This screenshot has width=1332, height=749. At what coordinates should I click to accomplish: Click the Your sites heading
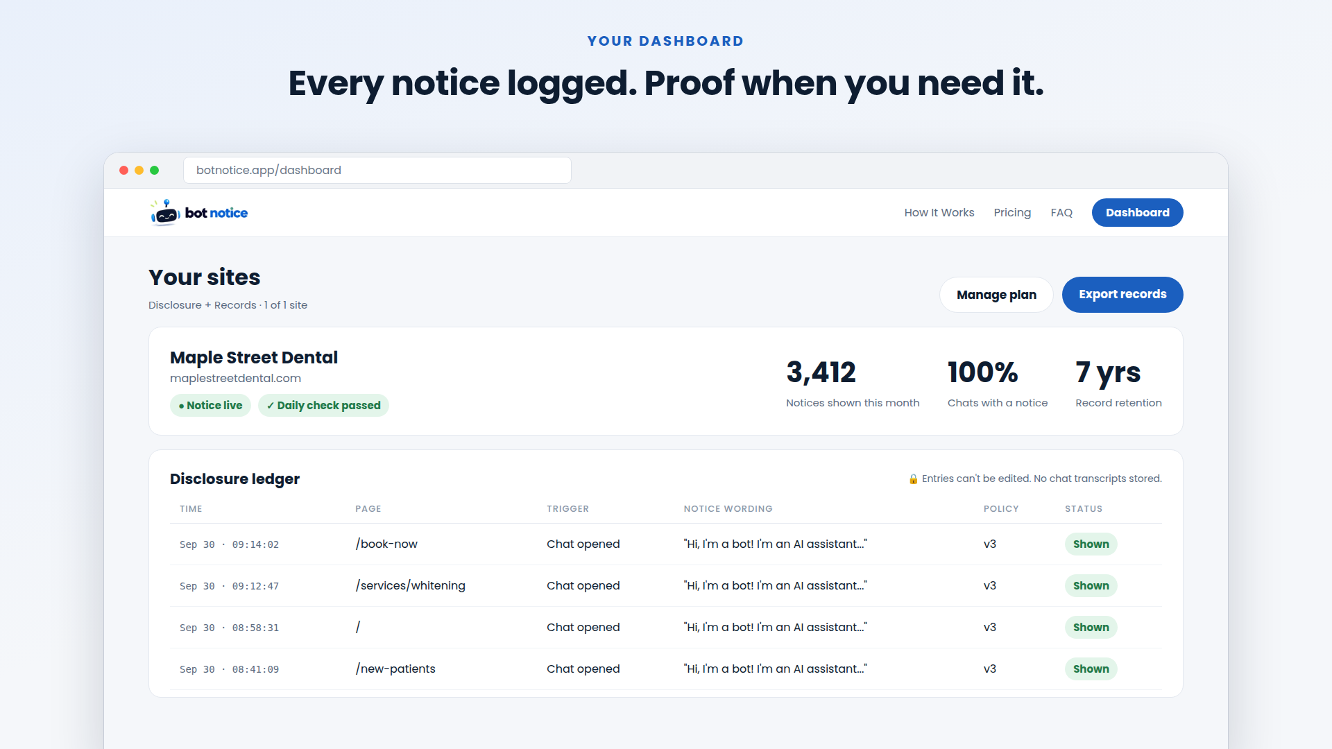tap(204, 277)
